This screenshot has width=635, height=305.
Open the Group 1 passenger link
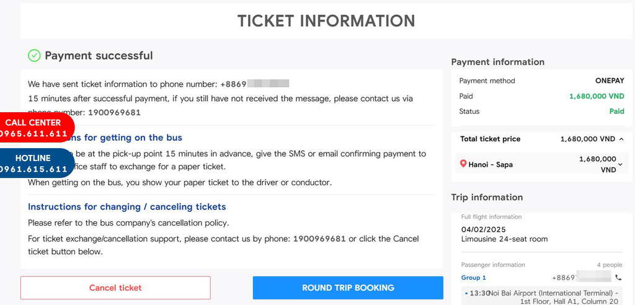coord(474,278)
